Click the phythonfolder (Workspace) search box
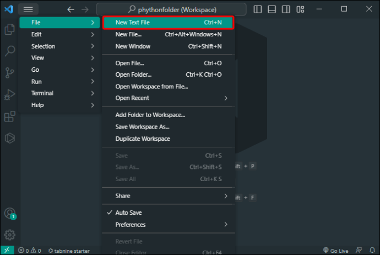 (171, 10)
